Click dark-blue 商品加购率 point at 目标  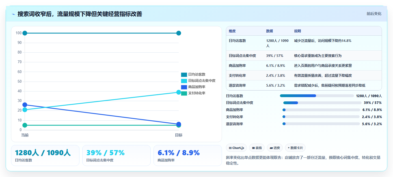179,124
